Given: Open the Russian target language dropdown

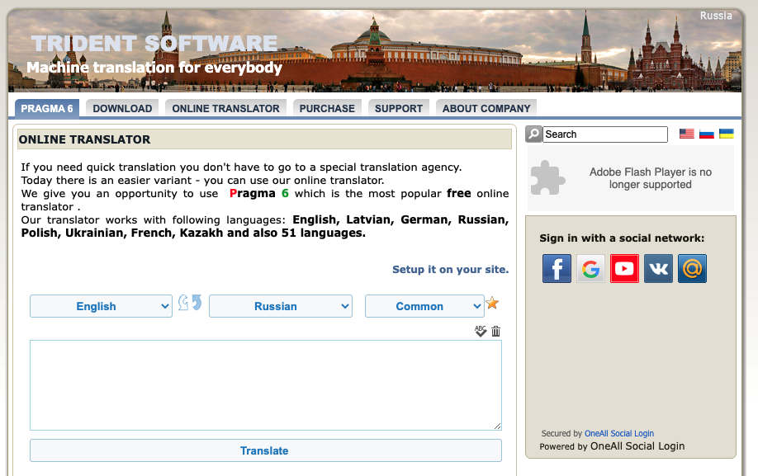Looking at the screenshot, I should tap(281, 306).
